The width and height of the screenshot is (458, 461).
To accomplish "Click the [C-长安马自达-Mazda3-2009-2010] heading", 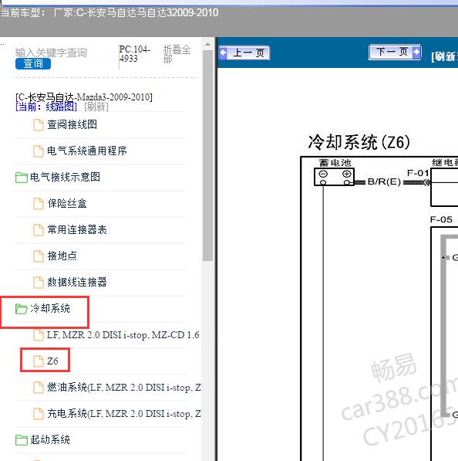I will click(84, 97).
